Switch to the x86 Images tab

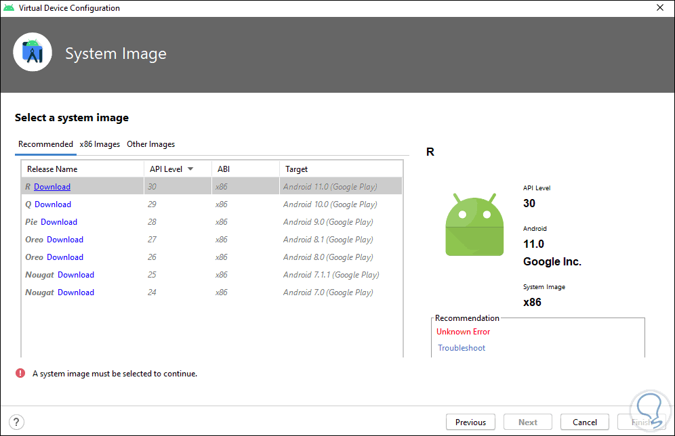click(100, 144)
